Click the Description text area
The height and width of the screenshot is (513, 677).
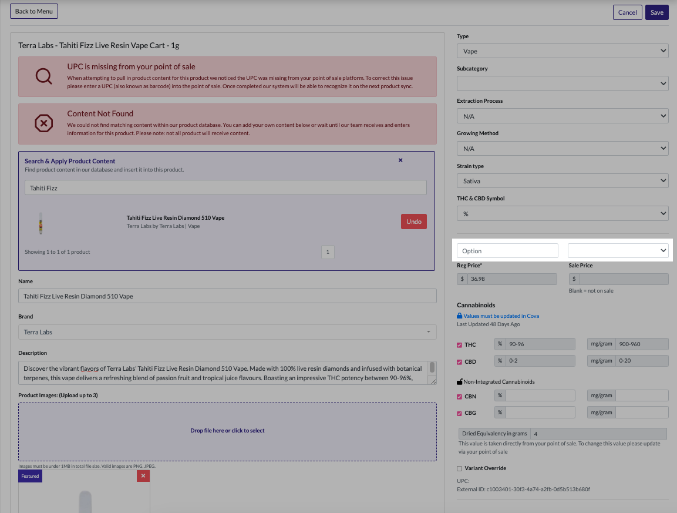[223, 373]
